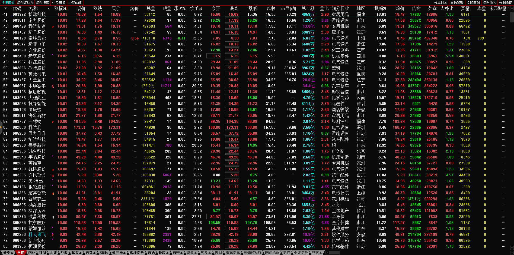Sort by the 涨幅% column header
Image resolution: width=514 pixels, height=255 pixels.
tap(60, 8)
